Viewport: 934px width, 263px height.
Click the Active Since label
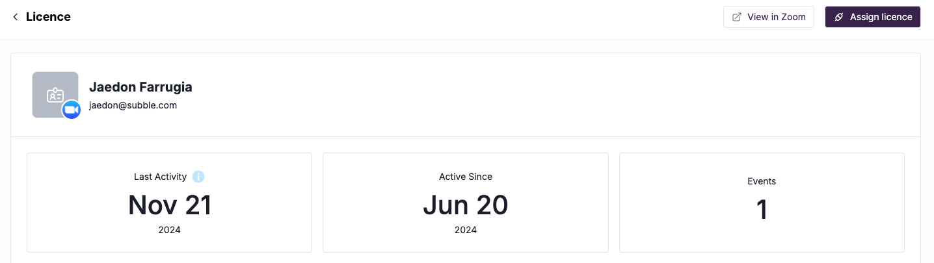[466, 177]
